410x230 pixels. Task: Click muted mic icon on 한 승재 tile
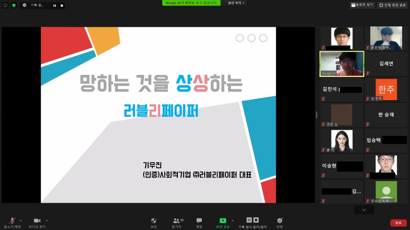(x=368, y=124)
